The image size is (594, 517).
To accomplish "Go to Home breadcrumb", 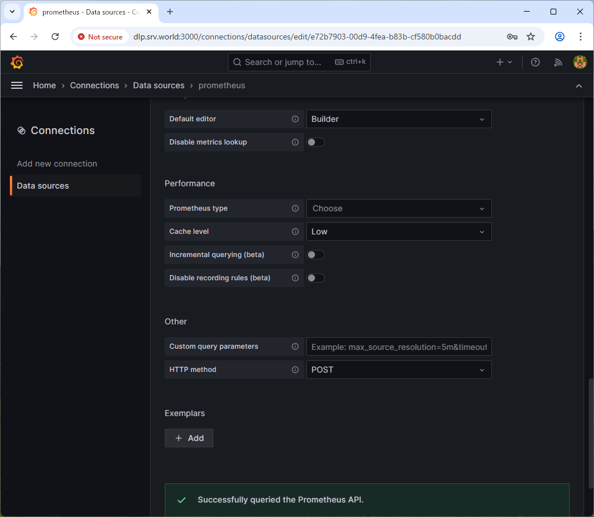I will 44,86.
